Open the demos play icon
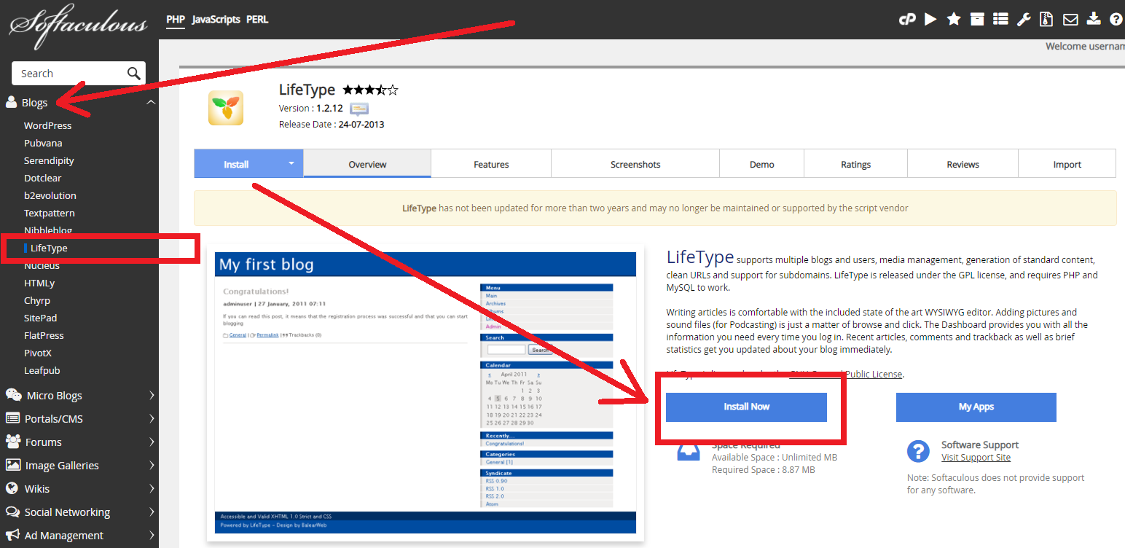The image size is (1125, 548). tap(930, 20)
